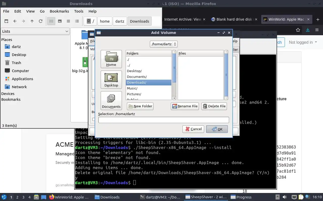Click the Folders list scroll down arrow
This screenshot has height=201, width=323.
[x=174, y=98]
